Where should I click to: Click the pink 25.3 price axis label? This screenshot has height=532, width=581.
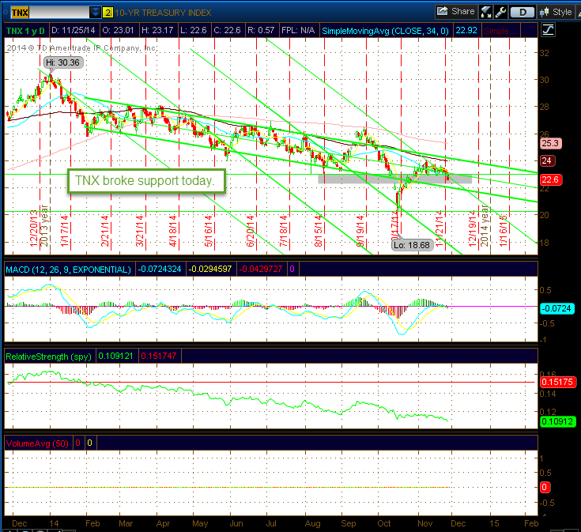[x=550, y=143]
